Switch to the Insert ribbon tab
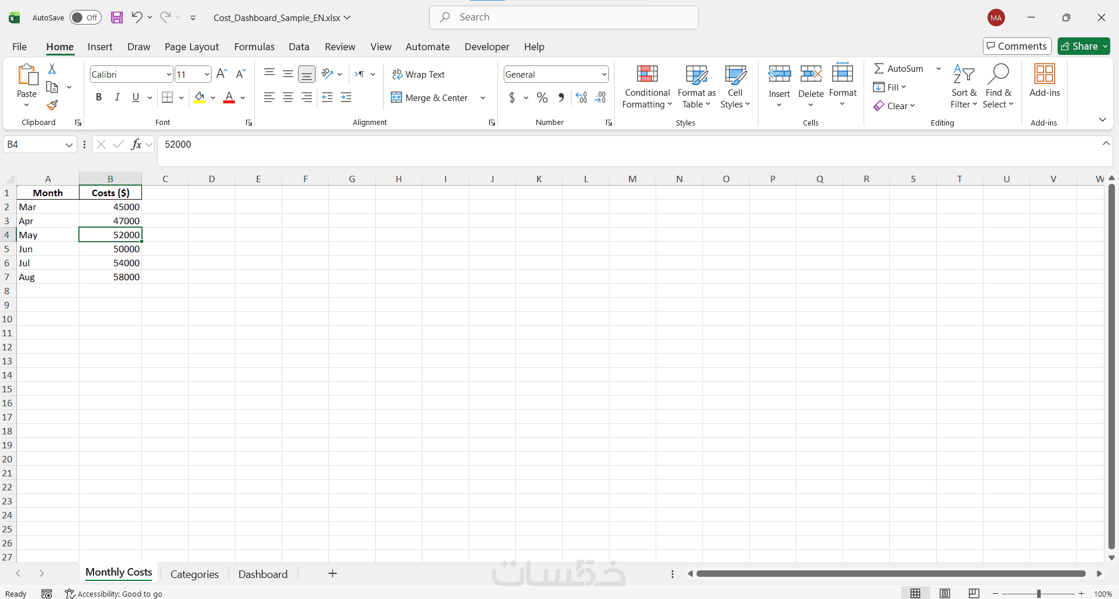The width and height of the screenshot is (1119, 599). coord(100,47)
